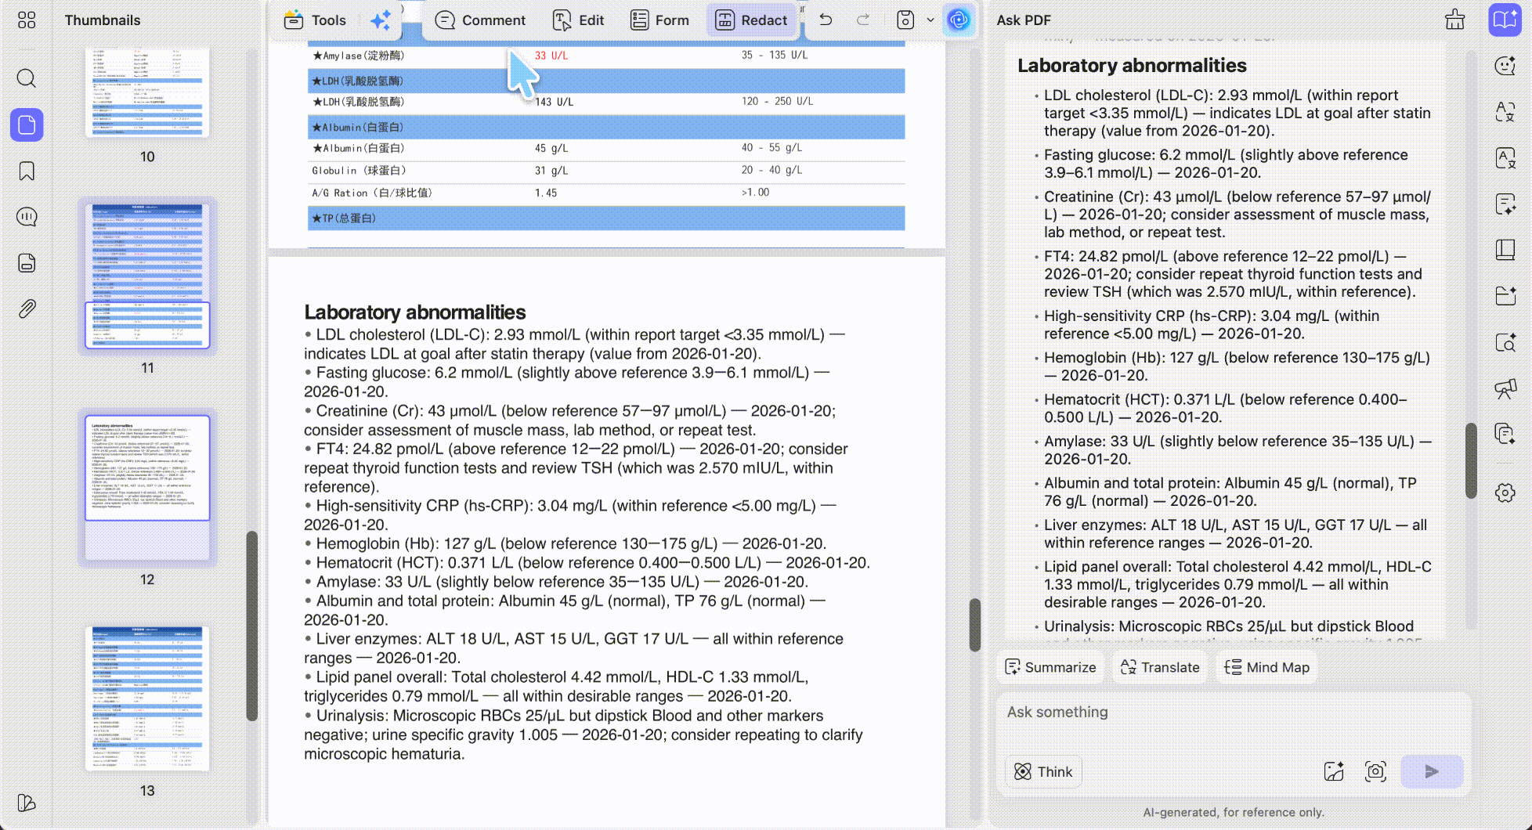Open the search magnifier in left sidebar
The image size is (1532, 830).
[27, 78]
